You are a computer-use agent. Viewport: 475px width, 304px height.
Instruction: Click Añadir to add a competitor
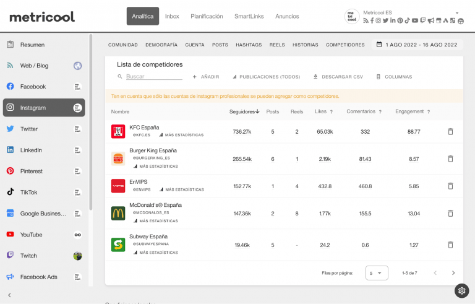(206, 77)
